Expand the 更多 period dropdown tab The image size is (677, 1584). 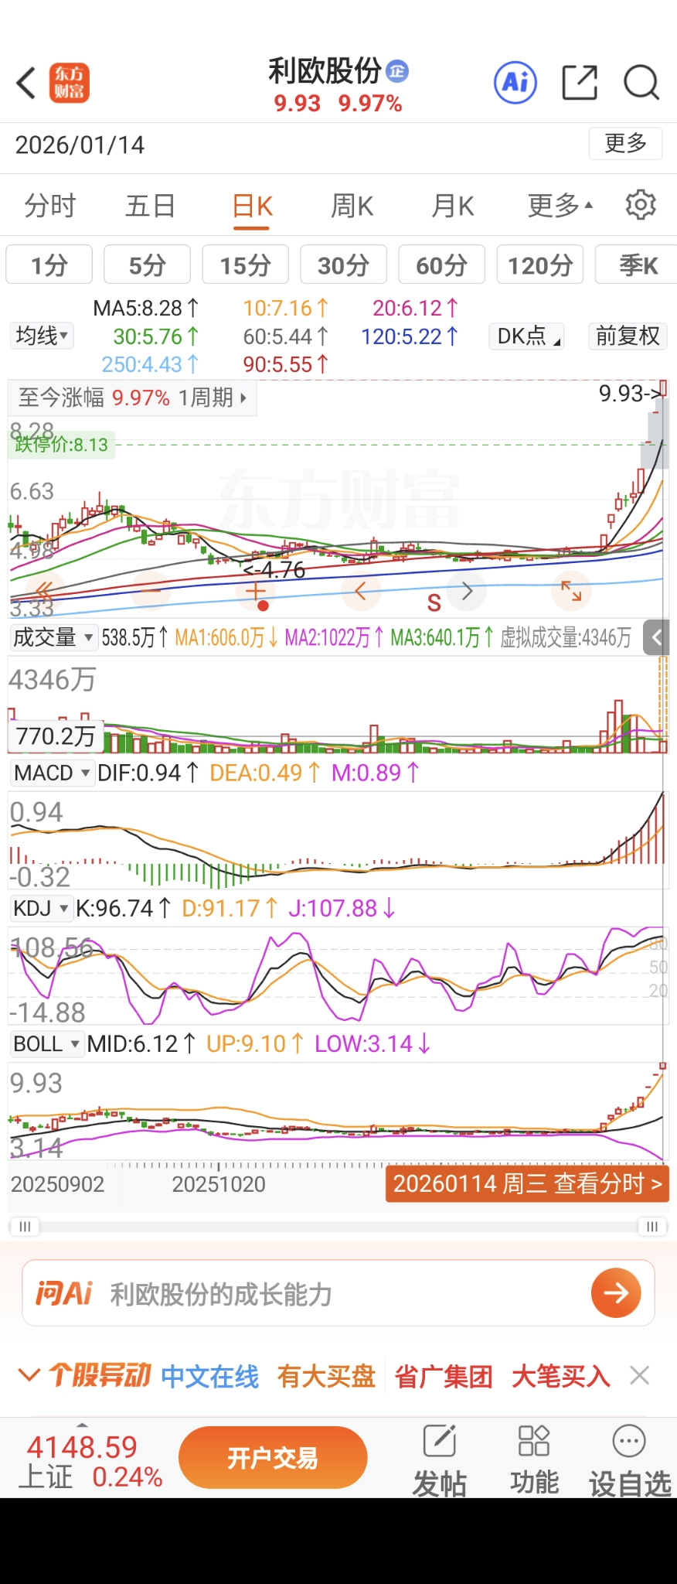click(560, 206)
